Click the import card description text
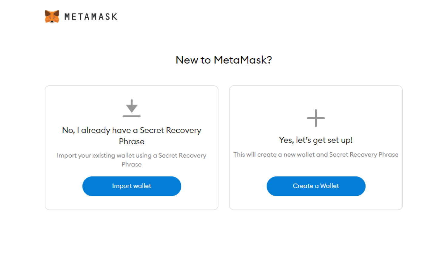 131,160
